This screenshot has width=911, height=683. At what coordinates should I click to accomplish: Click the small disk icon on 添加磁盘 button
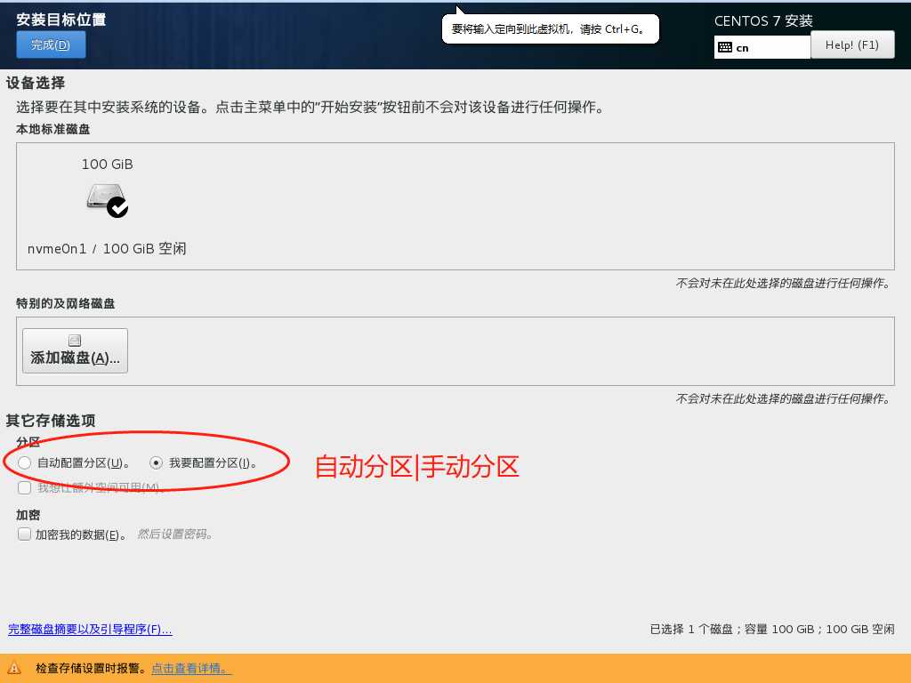point(75,341)
